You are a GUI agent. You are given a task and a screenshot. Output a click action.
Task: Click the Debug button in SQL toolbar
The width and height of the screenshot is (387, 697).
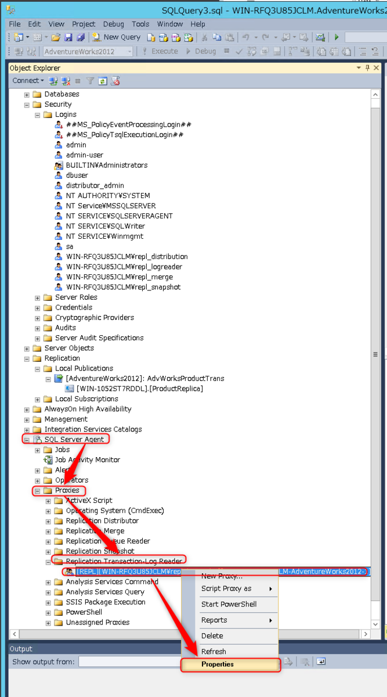coord(201,51)
